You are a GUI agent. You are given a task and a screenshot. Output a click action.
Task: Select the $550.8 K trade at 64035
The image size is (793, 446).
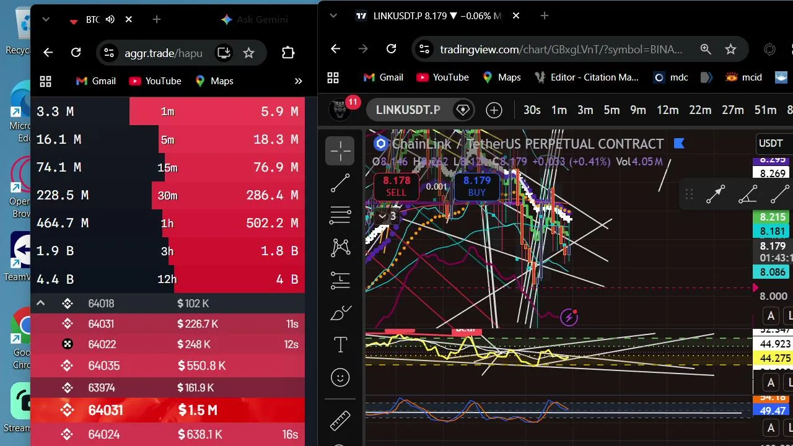click(x=167, y=366)
